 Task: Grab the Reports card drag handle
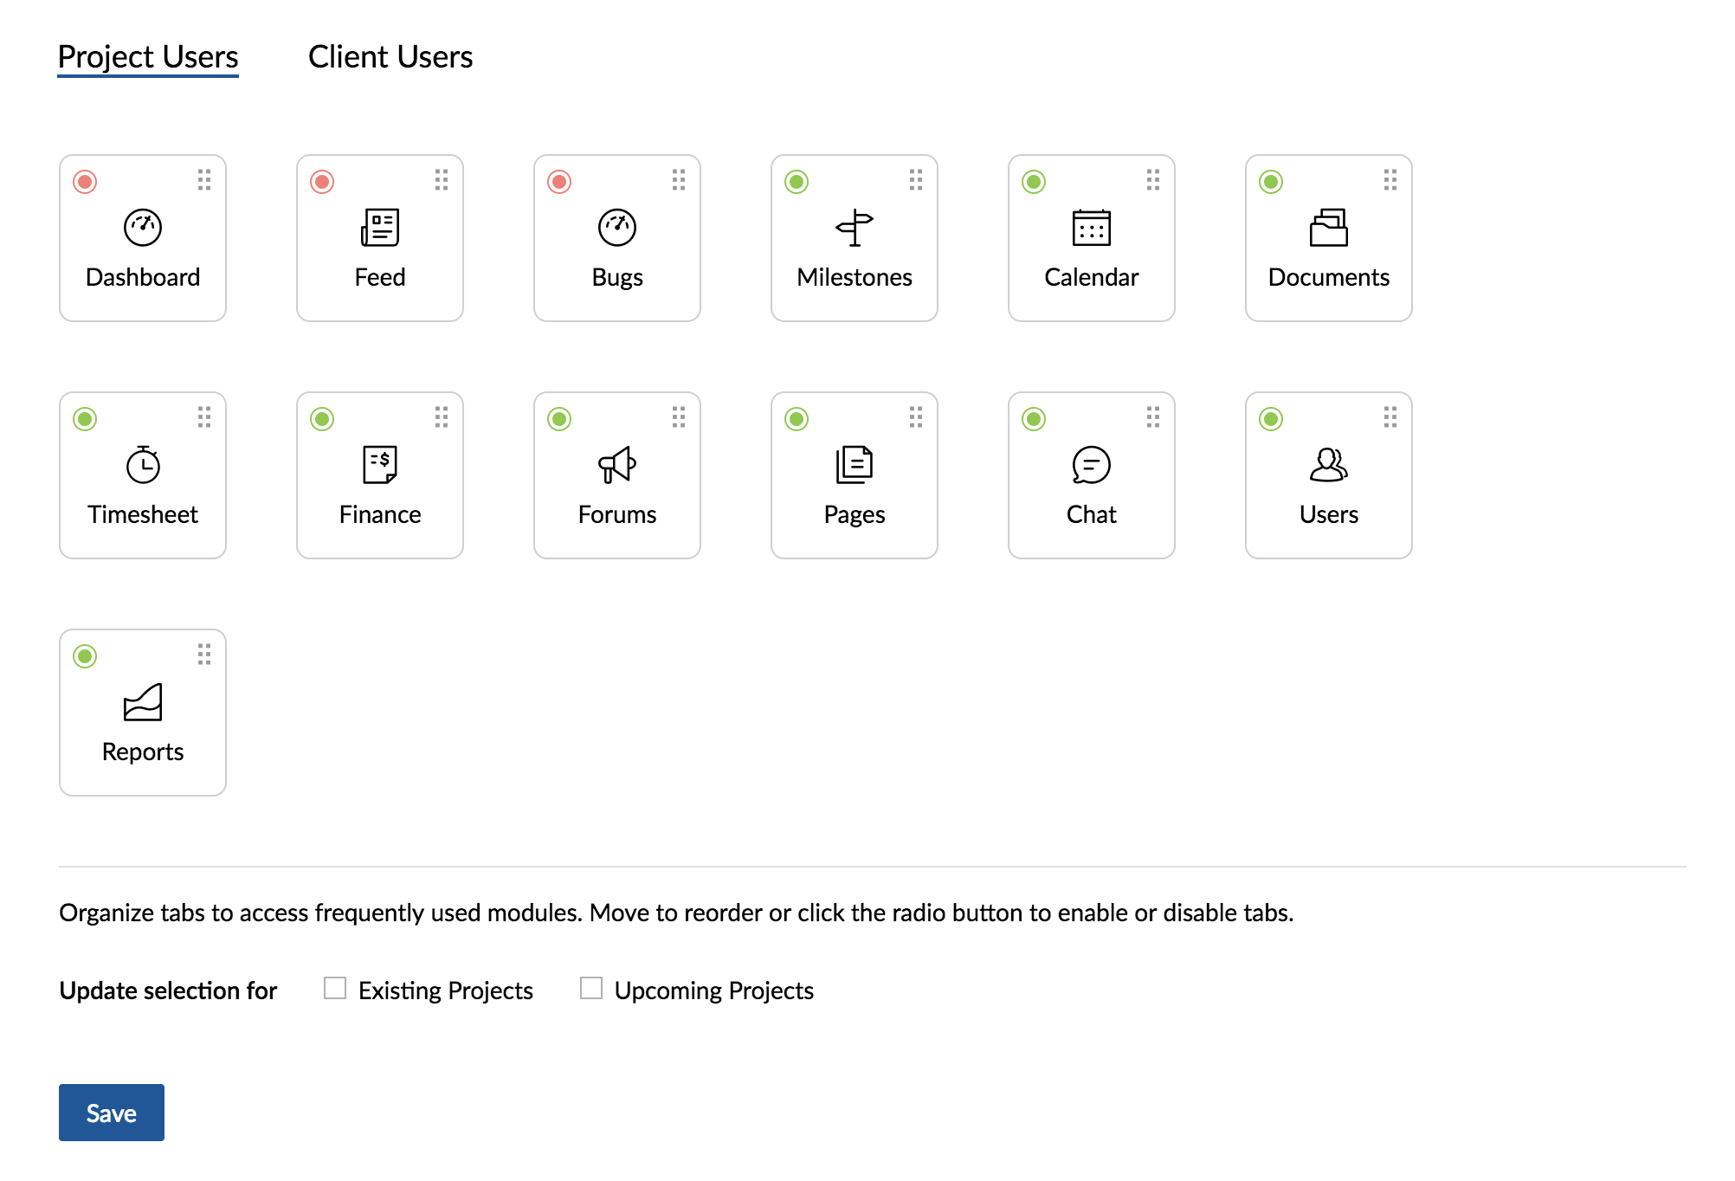pos(204,654)
